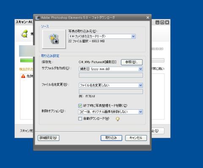Close the scan window behind

tap(167, 22)
